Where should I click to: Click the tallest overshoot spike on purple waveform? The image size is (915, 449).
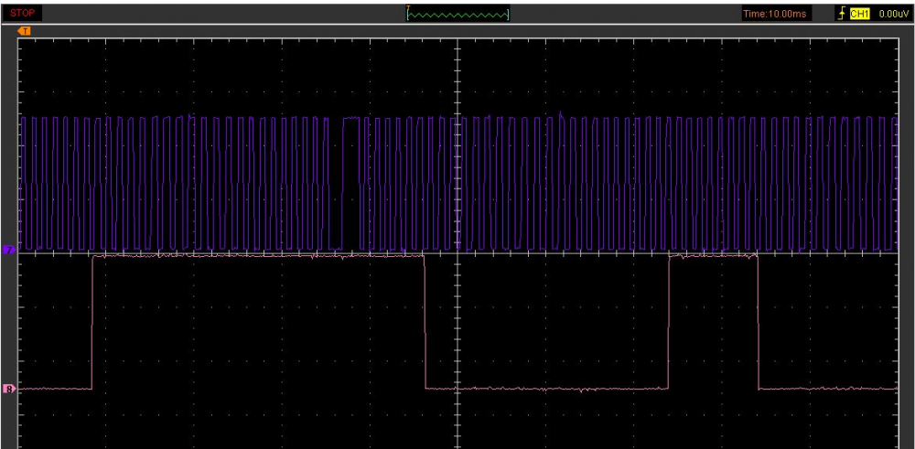coord(560,112)
